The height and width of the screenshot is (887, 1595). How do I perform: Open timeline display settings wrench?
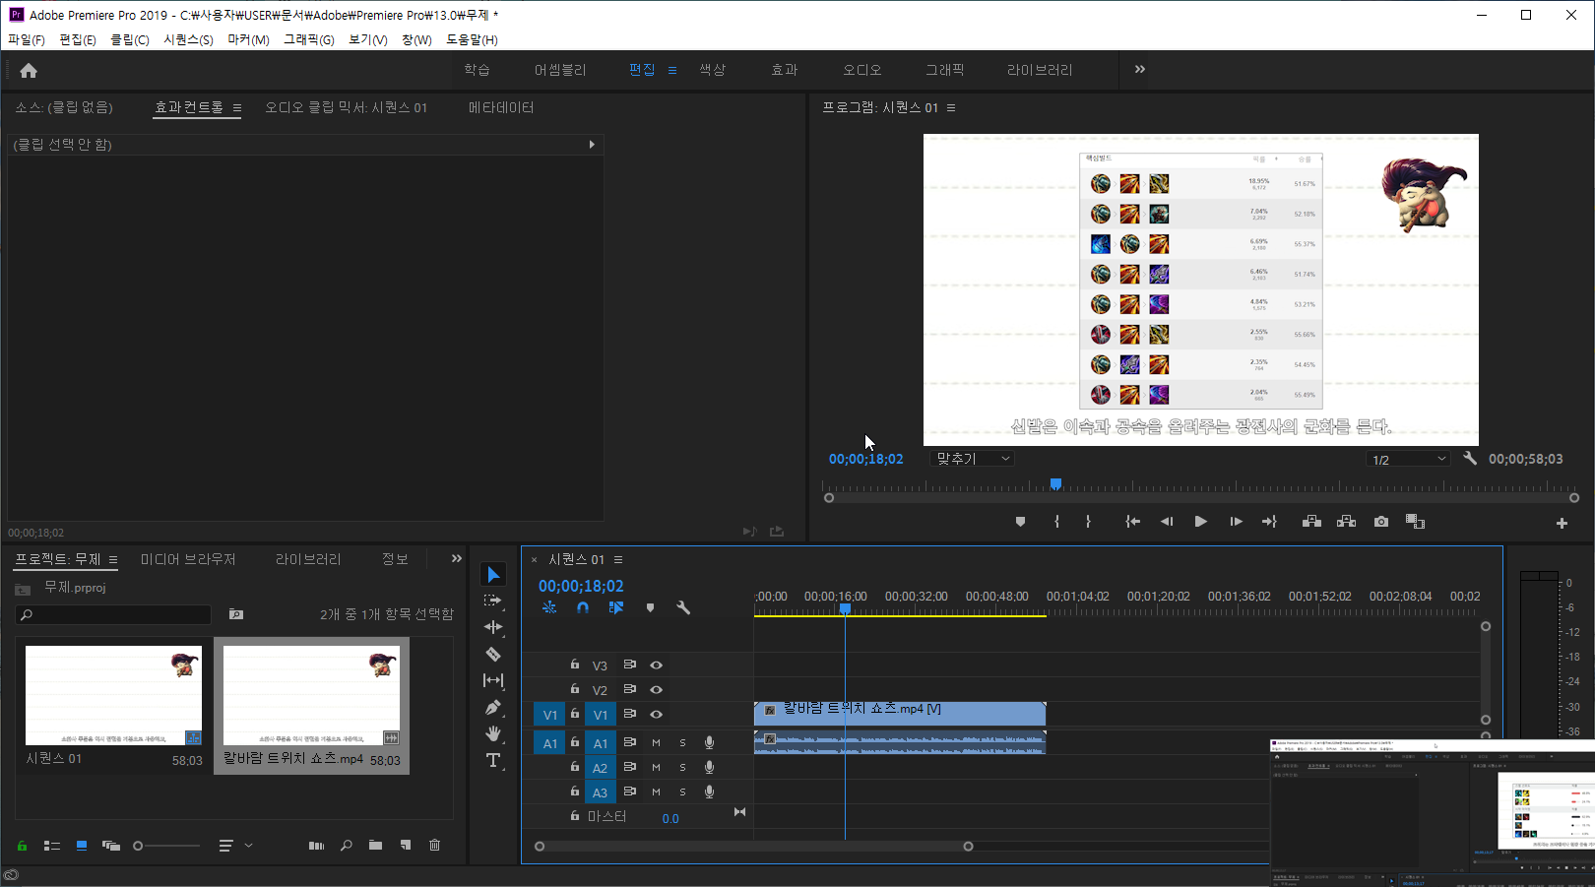tap(683, 608)
